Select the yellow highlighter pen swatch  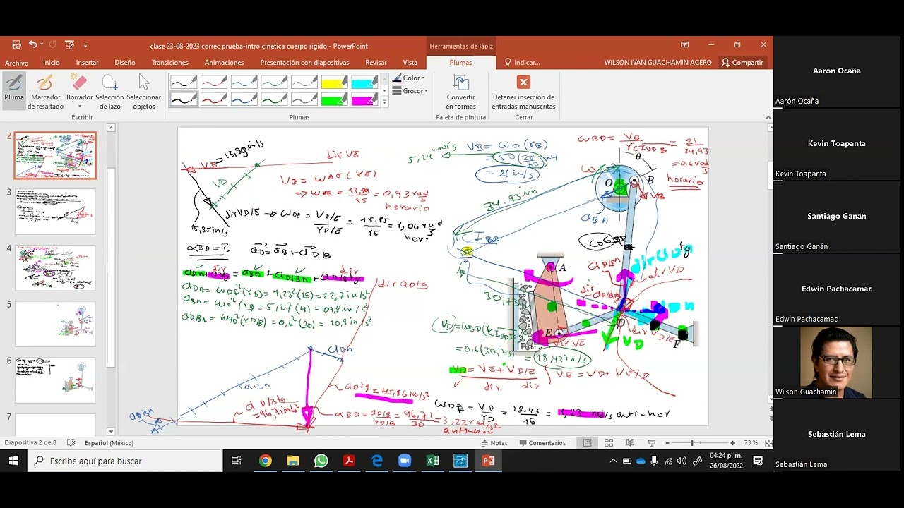[x=334, y=83]
